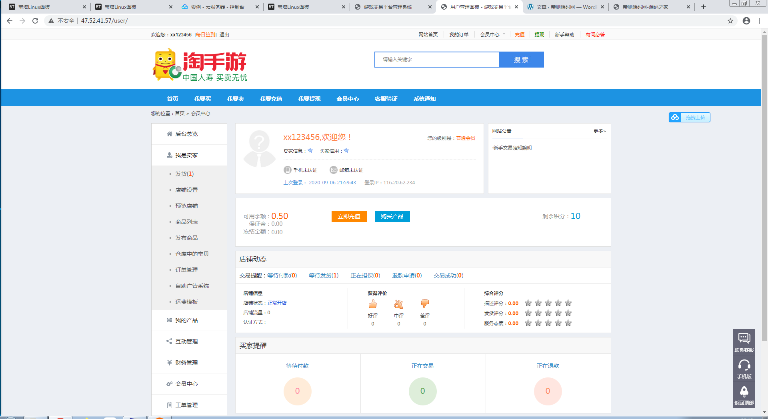Click the 新手交易須知說明 announcement

[512, 148]
